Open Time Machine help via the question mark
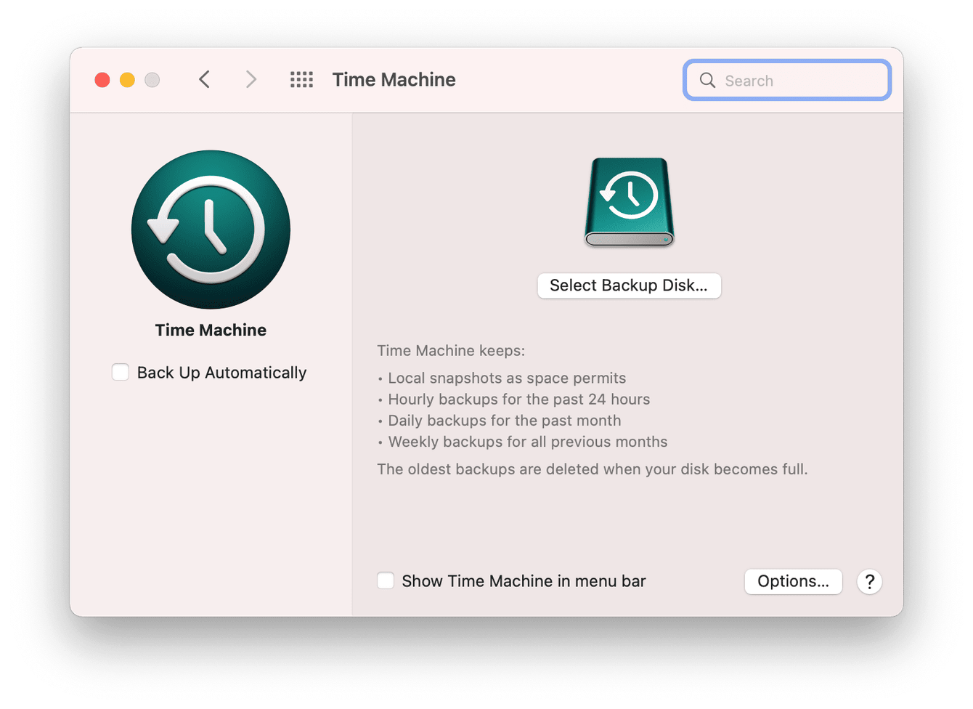Image resolution: width=973 pixels, height=709 pixels. [869, 581]
